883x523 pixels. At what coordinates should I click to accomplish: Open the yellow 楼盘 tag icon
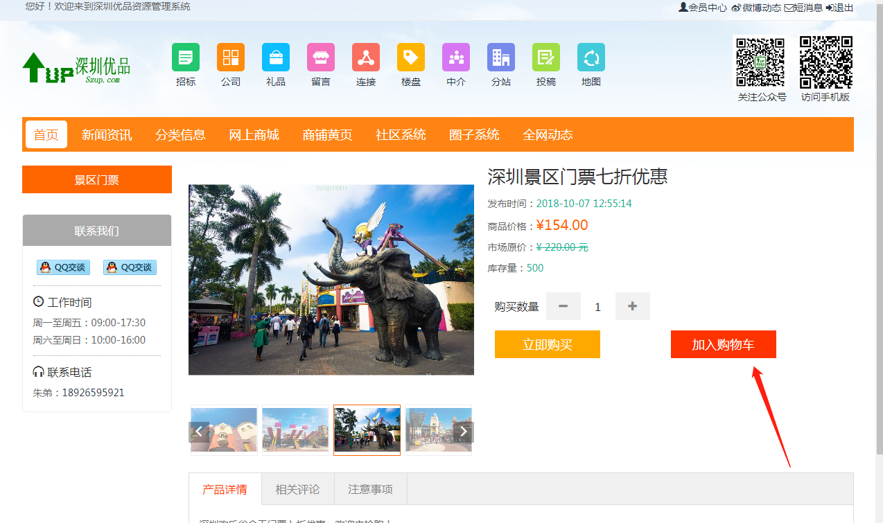point(411,57)
